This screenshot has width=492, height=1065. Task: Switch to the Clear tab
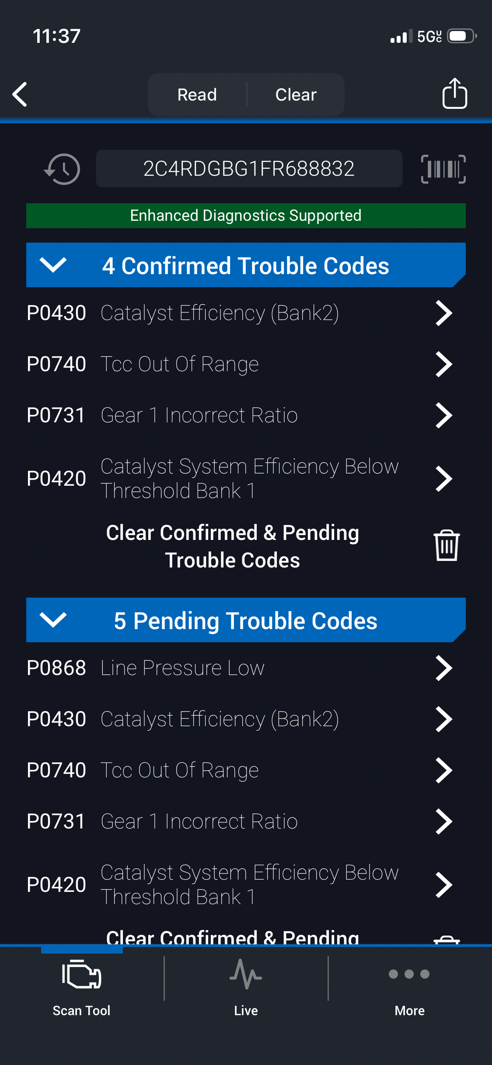[x=296, y=94]
